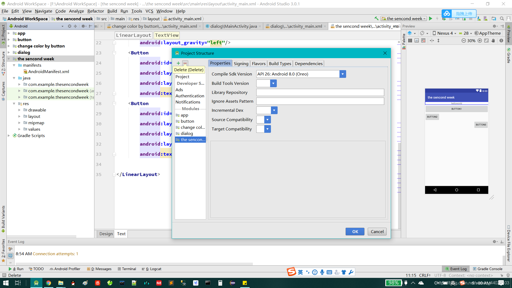The width and height of the screenshot is (512, 288).
Task: Click the hammer Make Project icon
Action: [x=377, y=18]
